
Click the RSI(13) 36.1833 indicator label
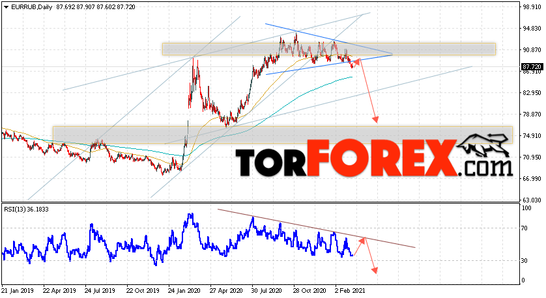click(27, 210)
